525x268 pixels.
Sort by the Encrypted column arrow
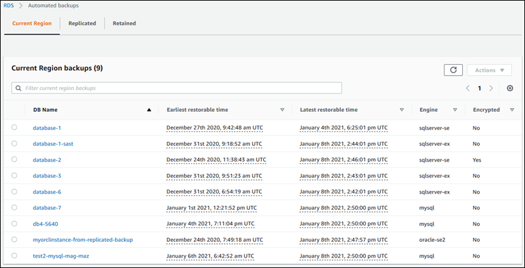pos(512,110)
